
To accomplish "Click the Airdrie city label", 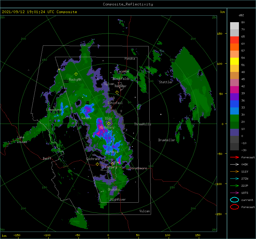I will pos(112,152).
